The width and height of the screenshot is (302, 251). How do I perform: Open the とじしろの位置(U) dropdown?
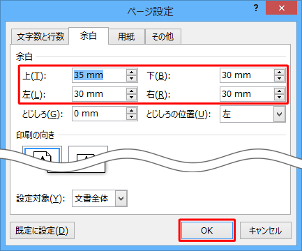tap(252, 114)
